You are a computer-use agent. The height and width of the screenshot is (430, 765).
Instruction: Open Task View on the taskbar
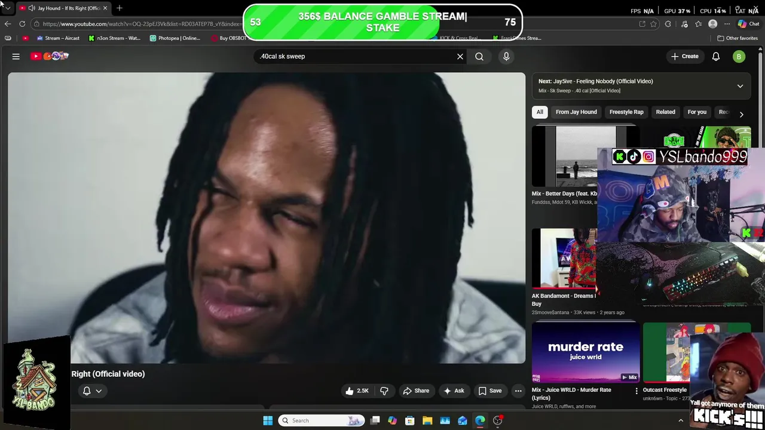click(x=375, y=420)
